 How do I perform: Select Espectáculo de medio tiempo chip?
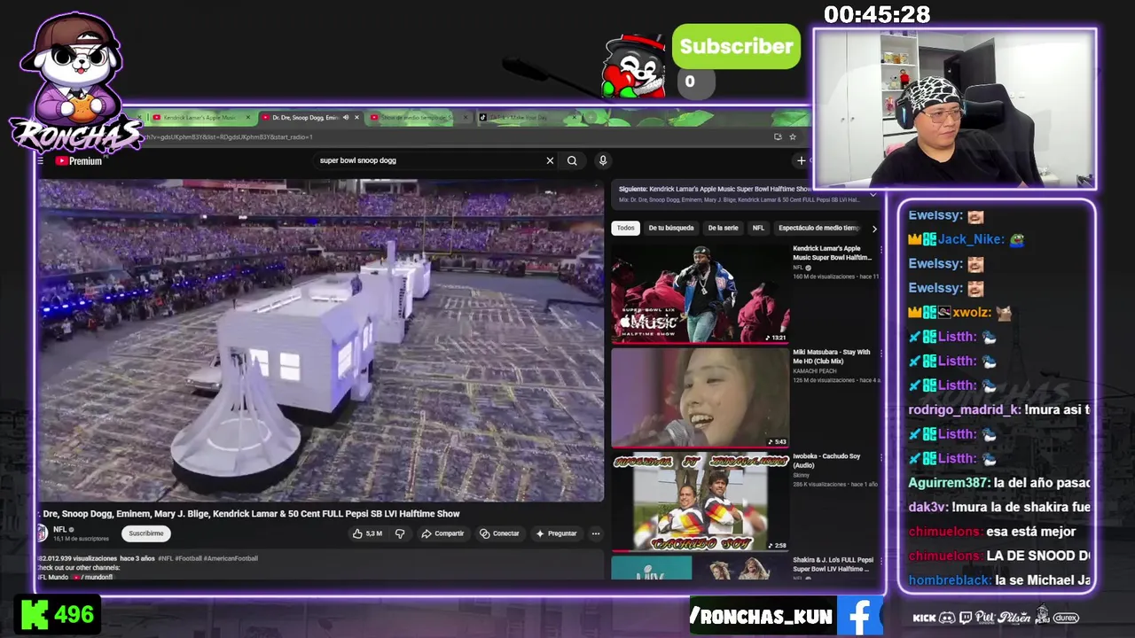click(818, 228)
